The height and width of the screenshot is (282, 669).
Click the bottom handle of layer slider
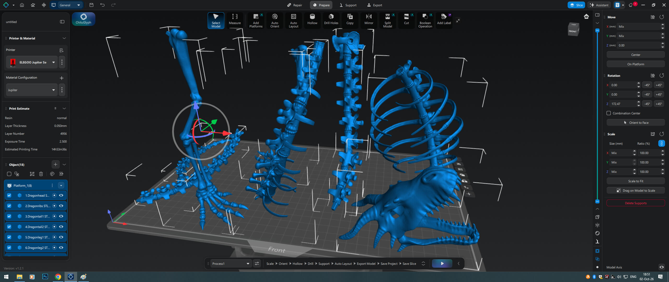click(597, 201)
